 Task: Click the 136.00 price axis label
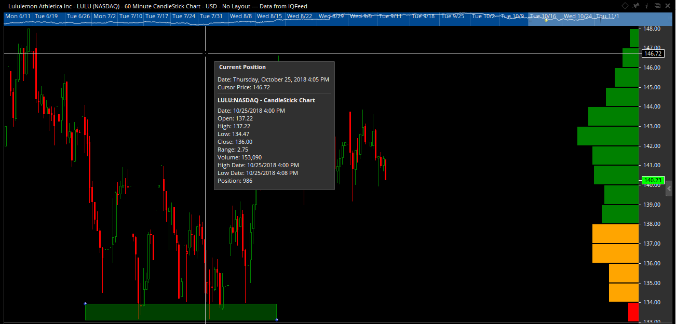652,263
